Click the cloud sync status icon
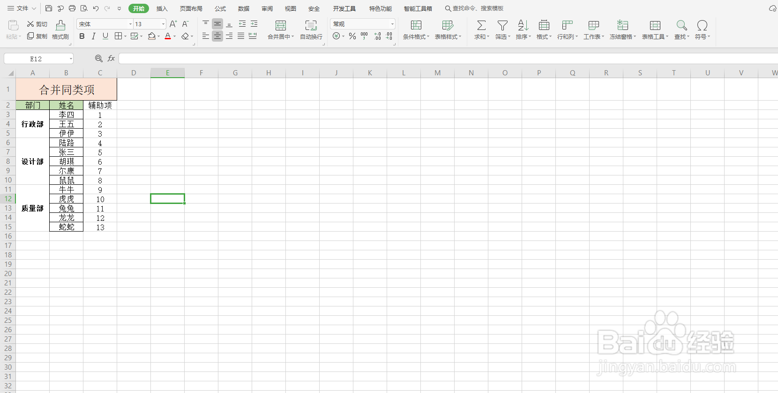The height and width of the screenshot is (393, 778). (x=773, y=8)
